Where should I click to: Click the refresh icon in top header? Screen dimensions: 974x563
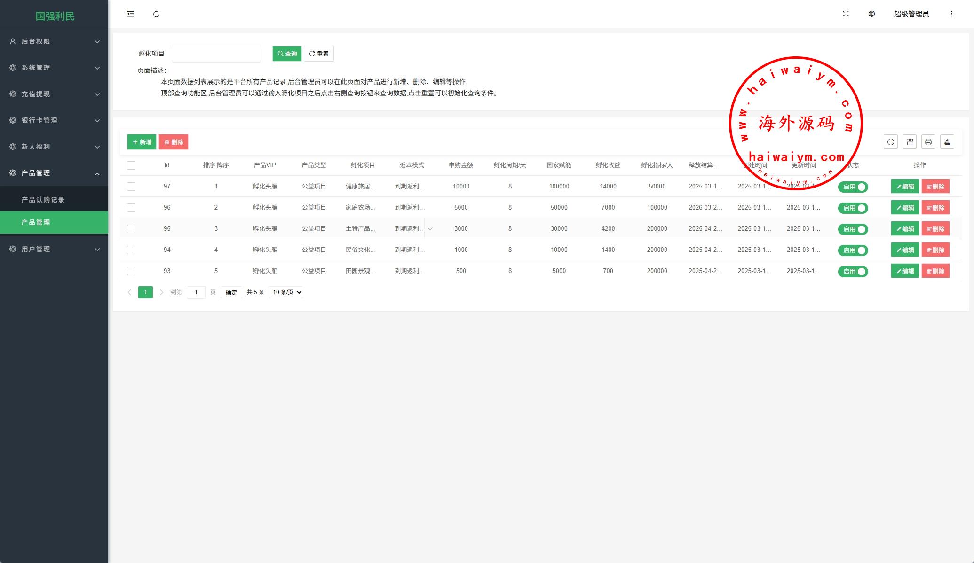(156, 14)
